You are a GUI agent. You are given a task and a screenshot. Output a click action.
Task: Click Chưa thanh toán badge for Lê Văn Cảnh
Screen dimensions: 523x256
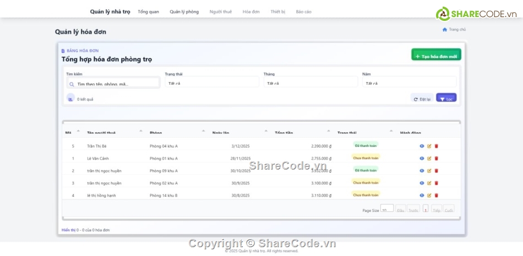[366, 158]
